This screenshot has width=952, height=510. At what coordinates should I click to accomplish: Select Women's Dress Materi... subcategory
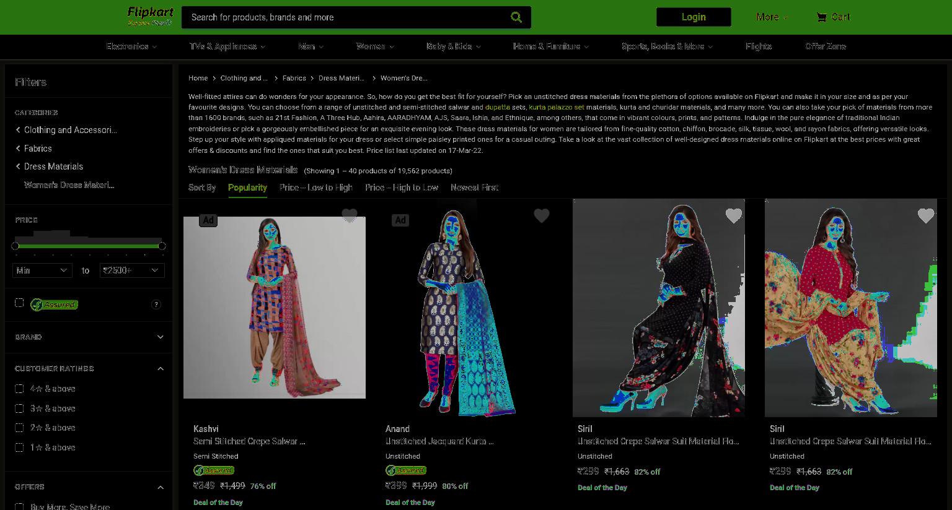click(69, 185)
